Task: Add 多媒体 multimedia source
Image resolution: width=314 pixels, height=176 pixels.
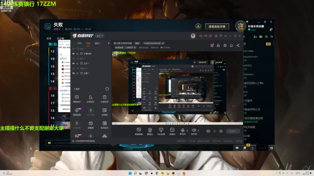Action: coord(172,131)
